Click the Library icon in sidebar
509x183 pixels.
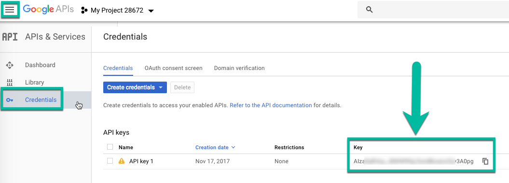pos(10,83)
